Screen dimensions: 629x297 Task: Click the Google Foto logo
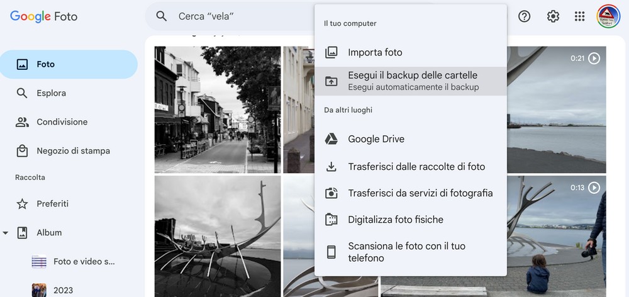(x=44, y=16)
